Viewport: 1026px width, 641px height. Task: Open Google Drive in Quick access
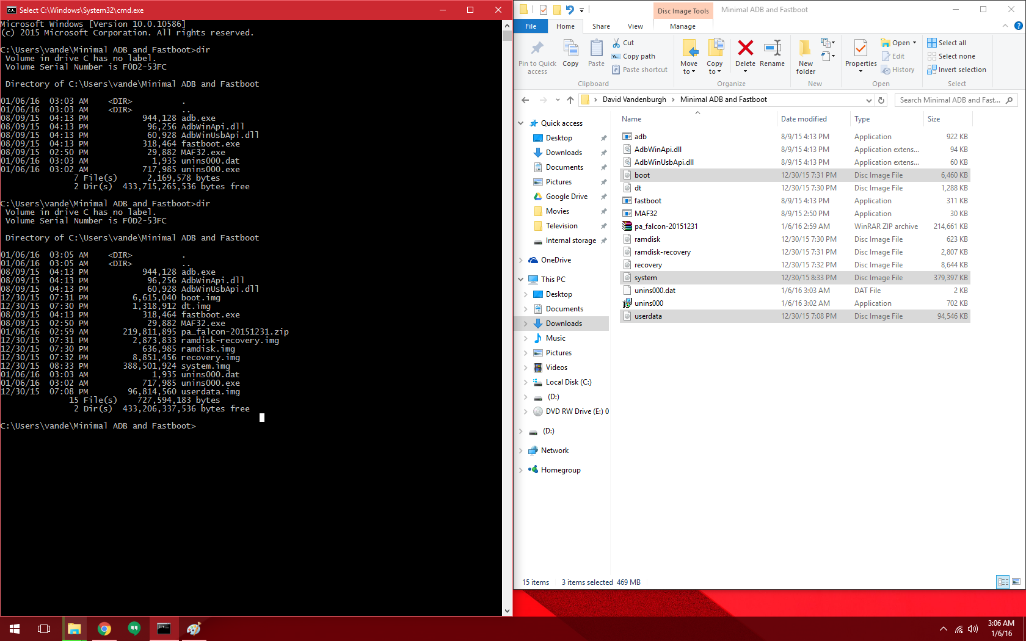pyautogui.click(x=566, y=197)
